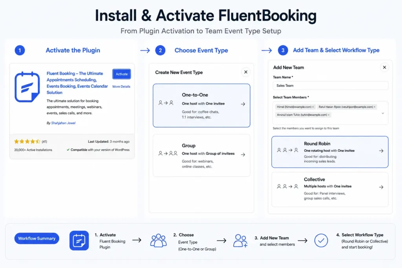This screenshot has height=268, width=402.
Task: Open the More Details link
Action: [x=121, y=87]
